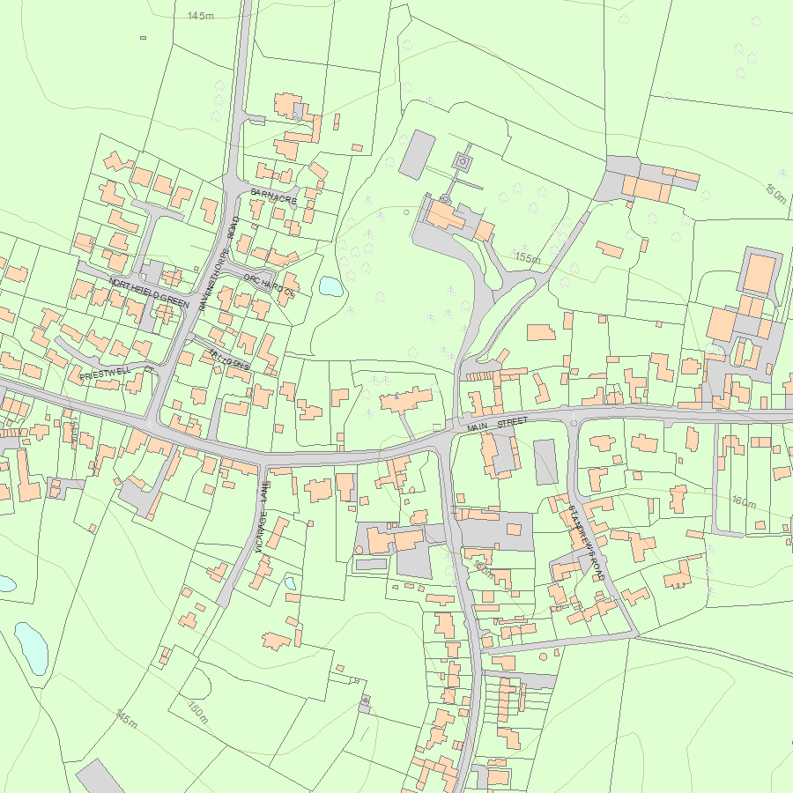Click the Priestwell Ct label

pyautogui.click(x=117, y=374)
